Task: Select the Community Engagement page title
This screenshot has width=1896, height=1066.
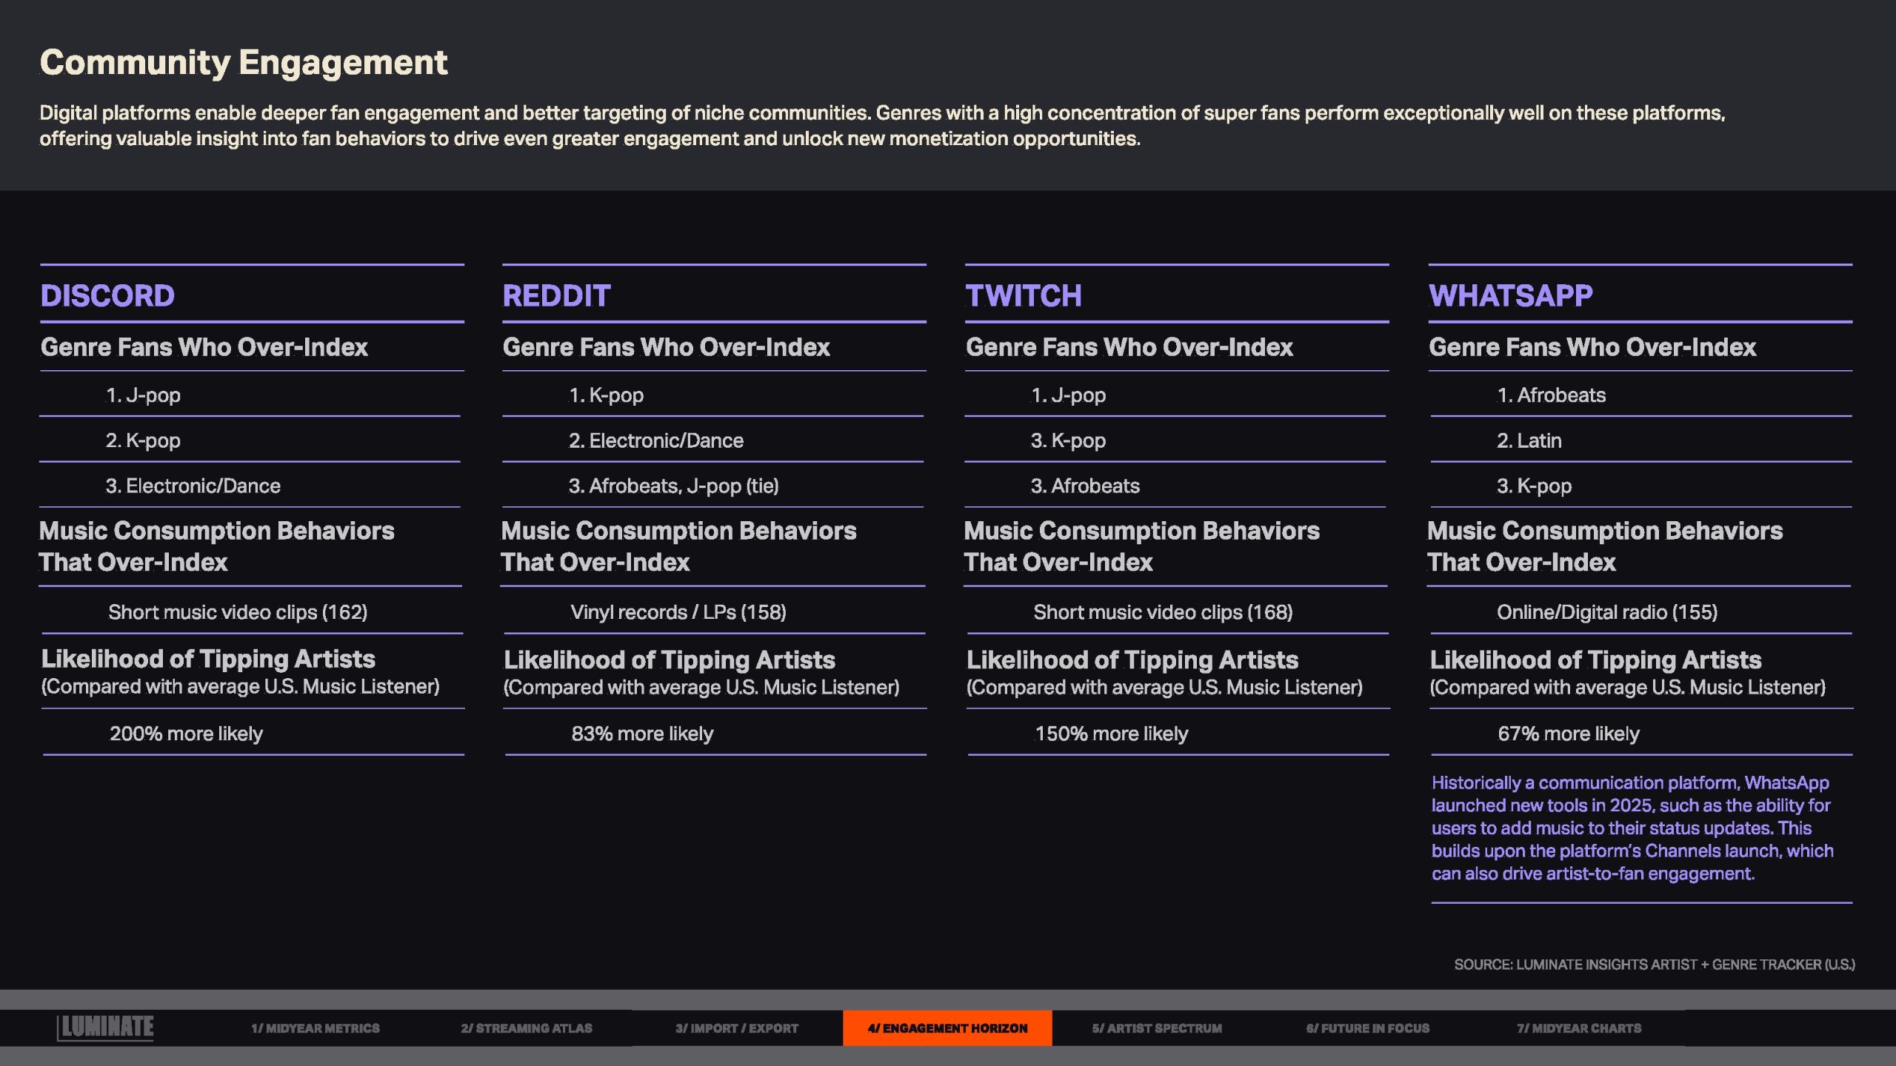Action: (x=244, y=63)
